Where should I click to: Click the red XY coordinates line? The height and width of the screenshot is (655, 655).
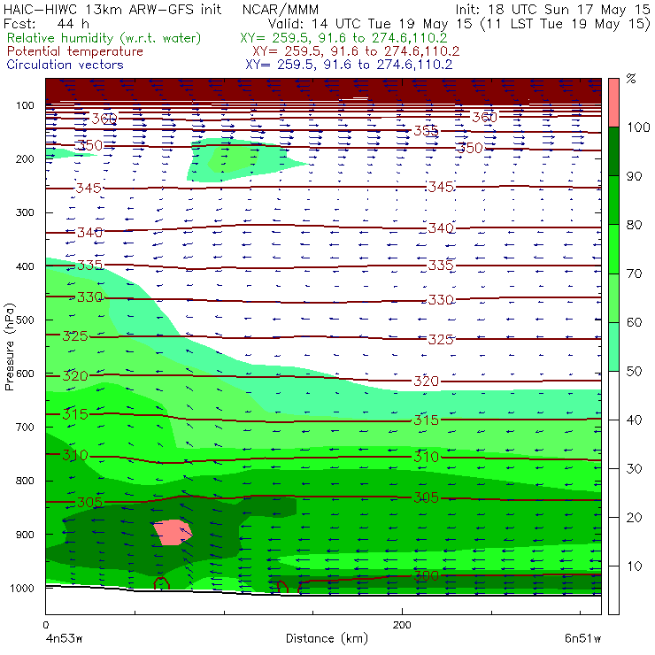click(x=356, y=52)
